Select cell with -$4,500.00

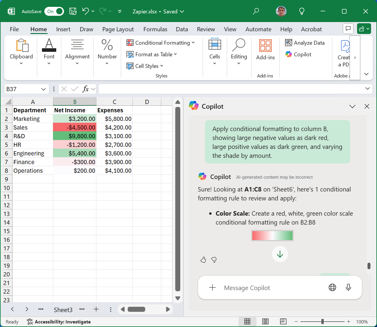pyautogui.click(x=75, y=127)
